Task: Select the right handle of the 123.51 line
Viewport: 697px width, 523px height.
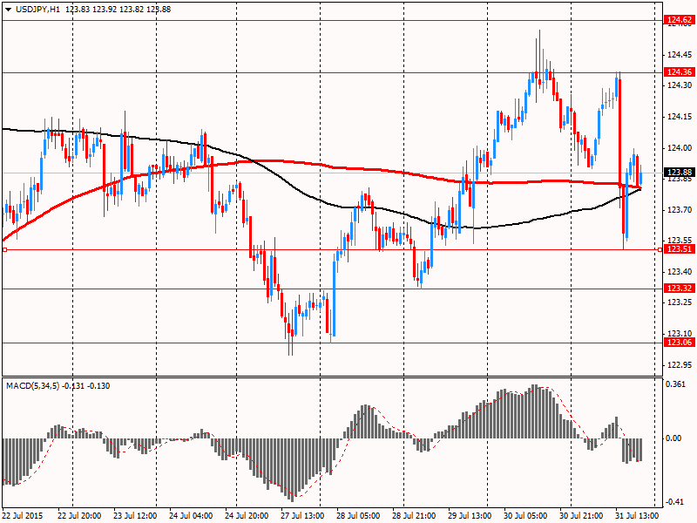Action: pyautogui.click(x=660, y=250)
